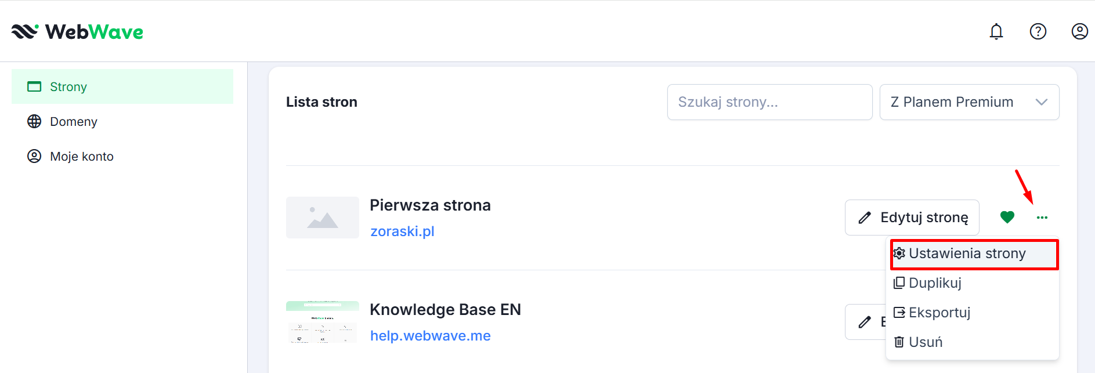Open the help question mark icon
The image size is (1095, 373).
coord(1038,31)
